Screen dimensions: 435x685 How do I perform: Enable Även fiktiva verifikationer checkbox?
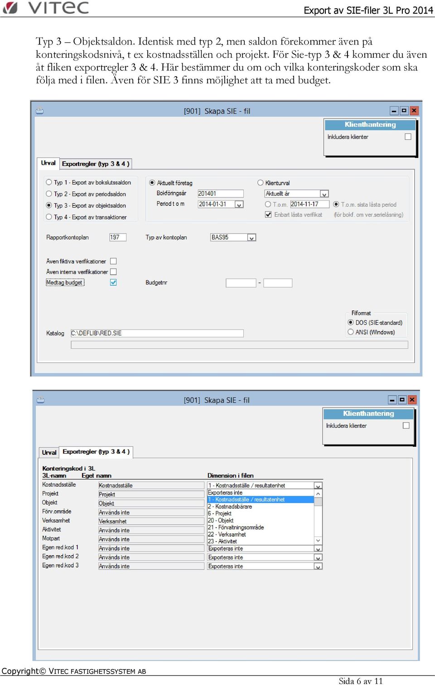(x=113, y=261)
